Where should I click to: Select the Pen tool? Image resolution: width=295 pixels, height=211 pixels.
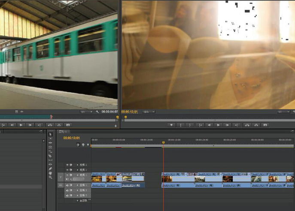[50, 169]
